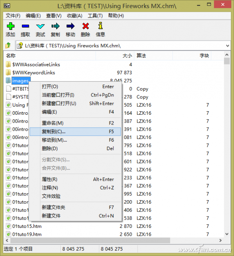The height and width of the screenshot is (256, 234).
Task: Click the 7z application icon in title bar
Action: coord(7,6)
